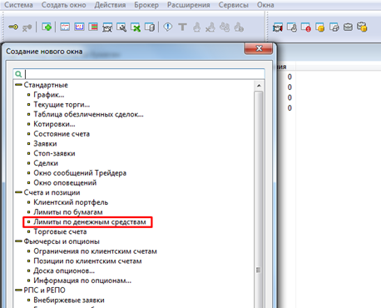Viewport: 381px width, 308px height.
Task: Select График... in the list
Action: pyautogui.click(x=49, y=95)
